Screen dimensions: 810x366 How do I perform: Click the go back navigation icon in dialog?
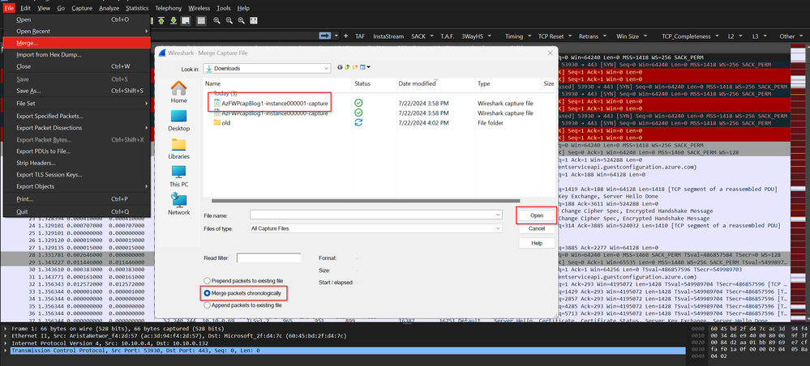point(340,68)
